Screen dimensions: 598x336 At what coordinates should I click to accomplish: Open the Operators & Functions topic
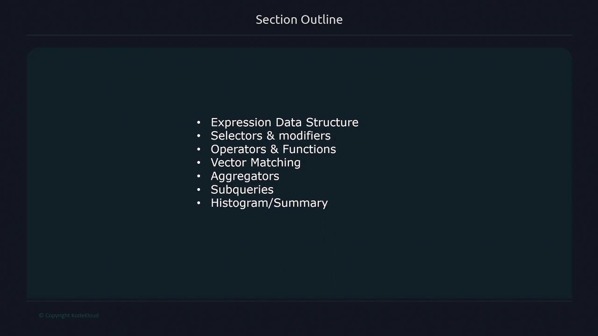tap(273, 149)
